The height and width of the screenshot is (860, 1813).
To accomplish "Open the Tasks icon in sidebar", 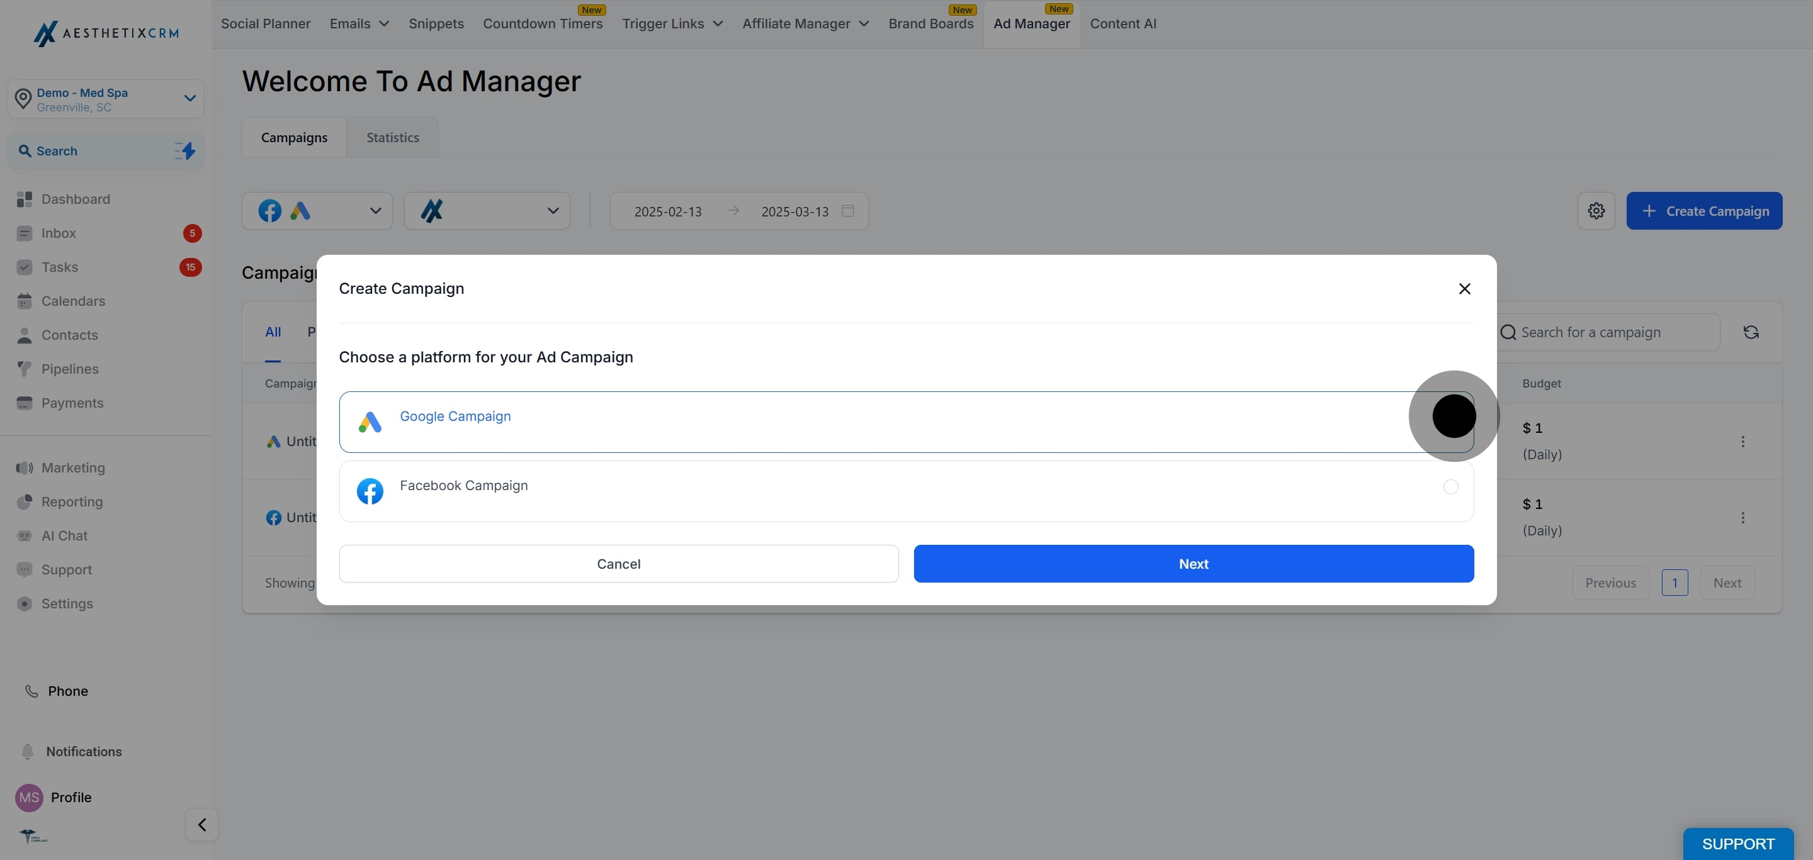I will click(25, 267).
